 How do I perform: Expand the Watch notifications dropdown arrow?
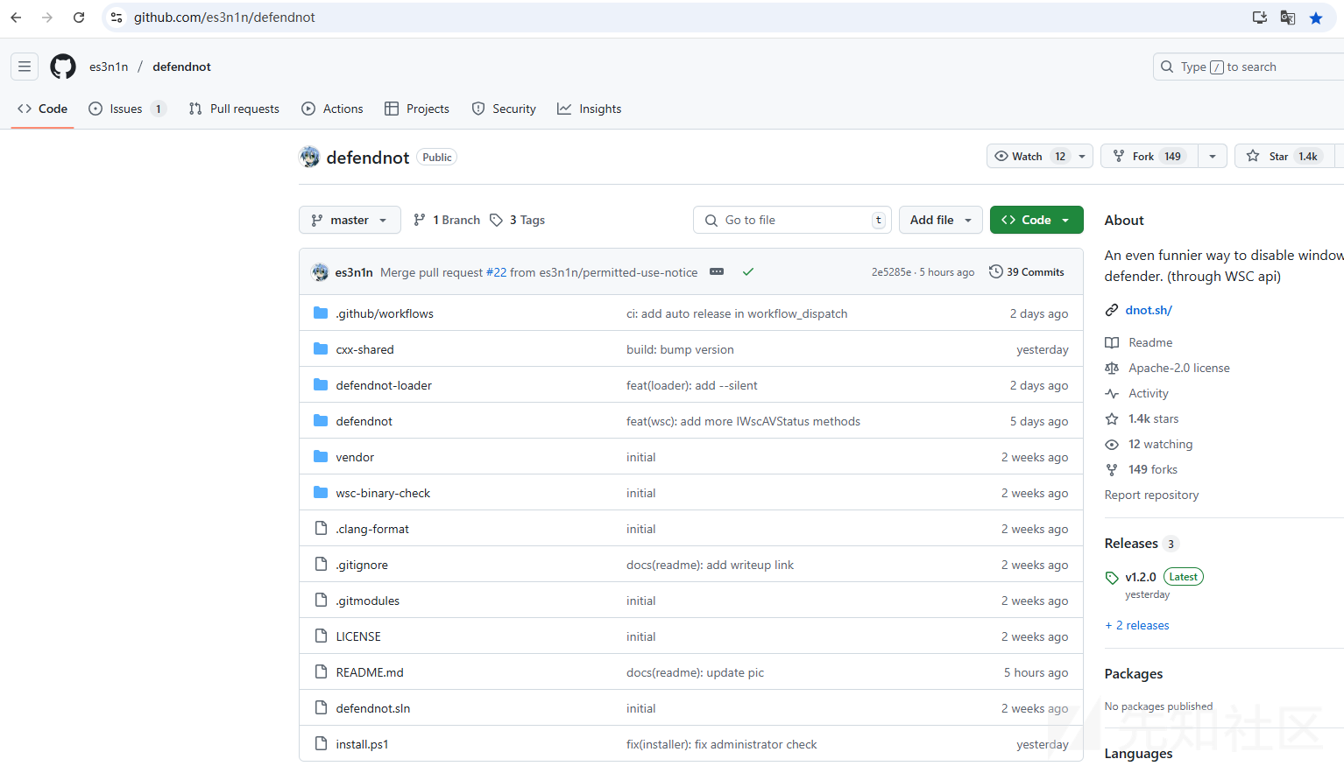[1082, 157]
